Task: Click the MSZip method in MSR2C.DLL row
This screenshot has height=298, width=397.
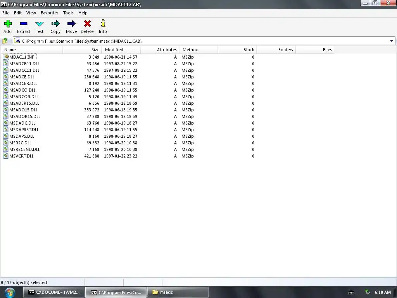Action: (188, 143)
